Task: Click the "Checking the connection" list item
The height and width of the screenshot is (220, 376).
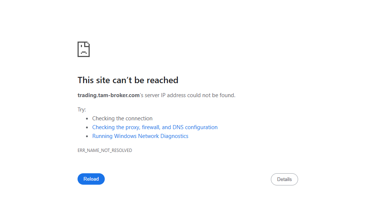Action: (122, 118)
